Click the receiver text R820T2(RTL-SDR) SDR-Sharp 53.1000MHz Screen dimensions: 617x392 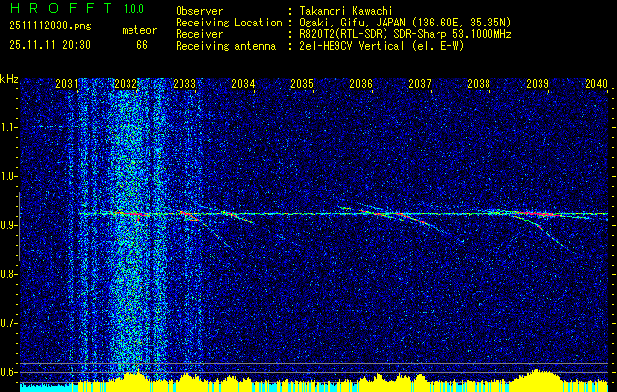coord(405,34)
